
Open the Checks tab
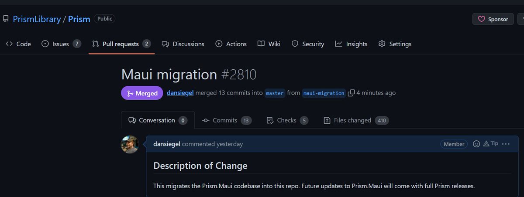(x=287, y=120)
